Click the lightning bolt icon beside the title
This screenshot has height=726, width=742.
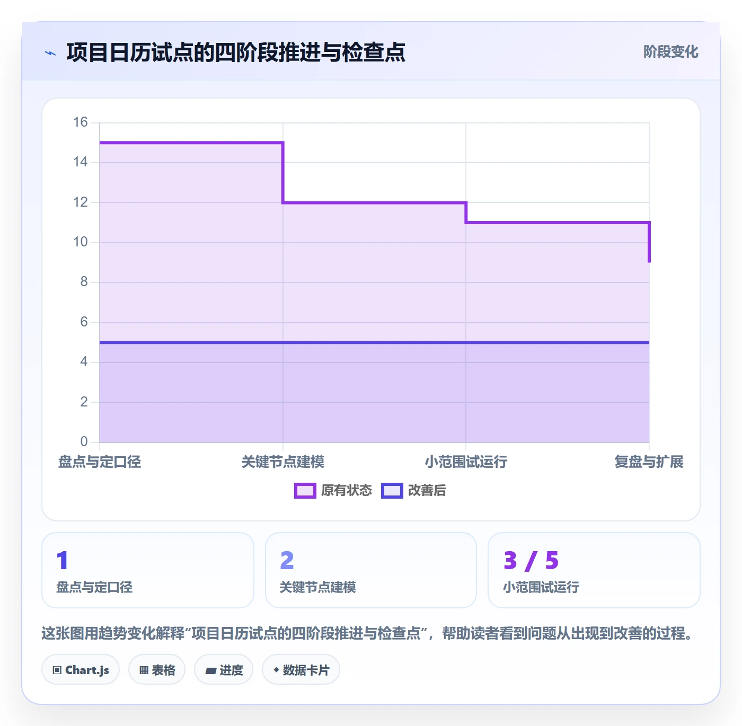50,53
